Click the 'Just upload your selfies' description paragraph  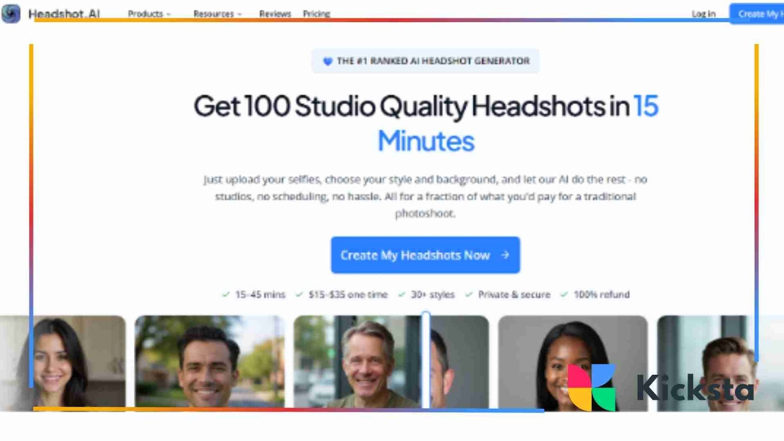tap(425, 196)
